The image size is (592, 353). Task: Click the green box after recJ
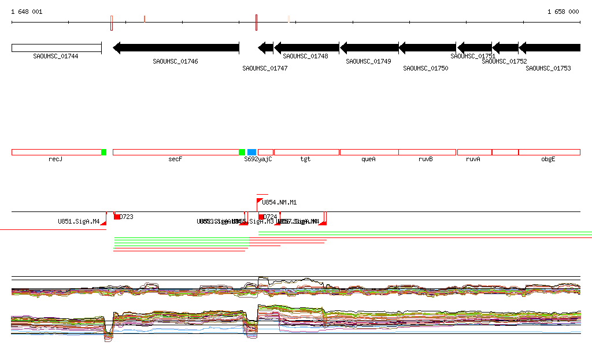click(104, 152)
